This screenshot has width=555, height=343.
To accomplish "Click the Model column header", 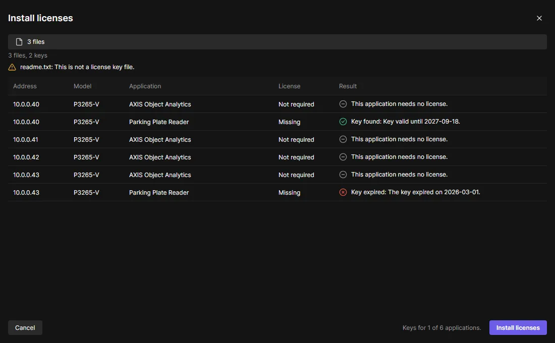I will tap(82, 86).
